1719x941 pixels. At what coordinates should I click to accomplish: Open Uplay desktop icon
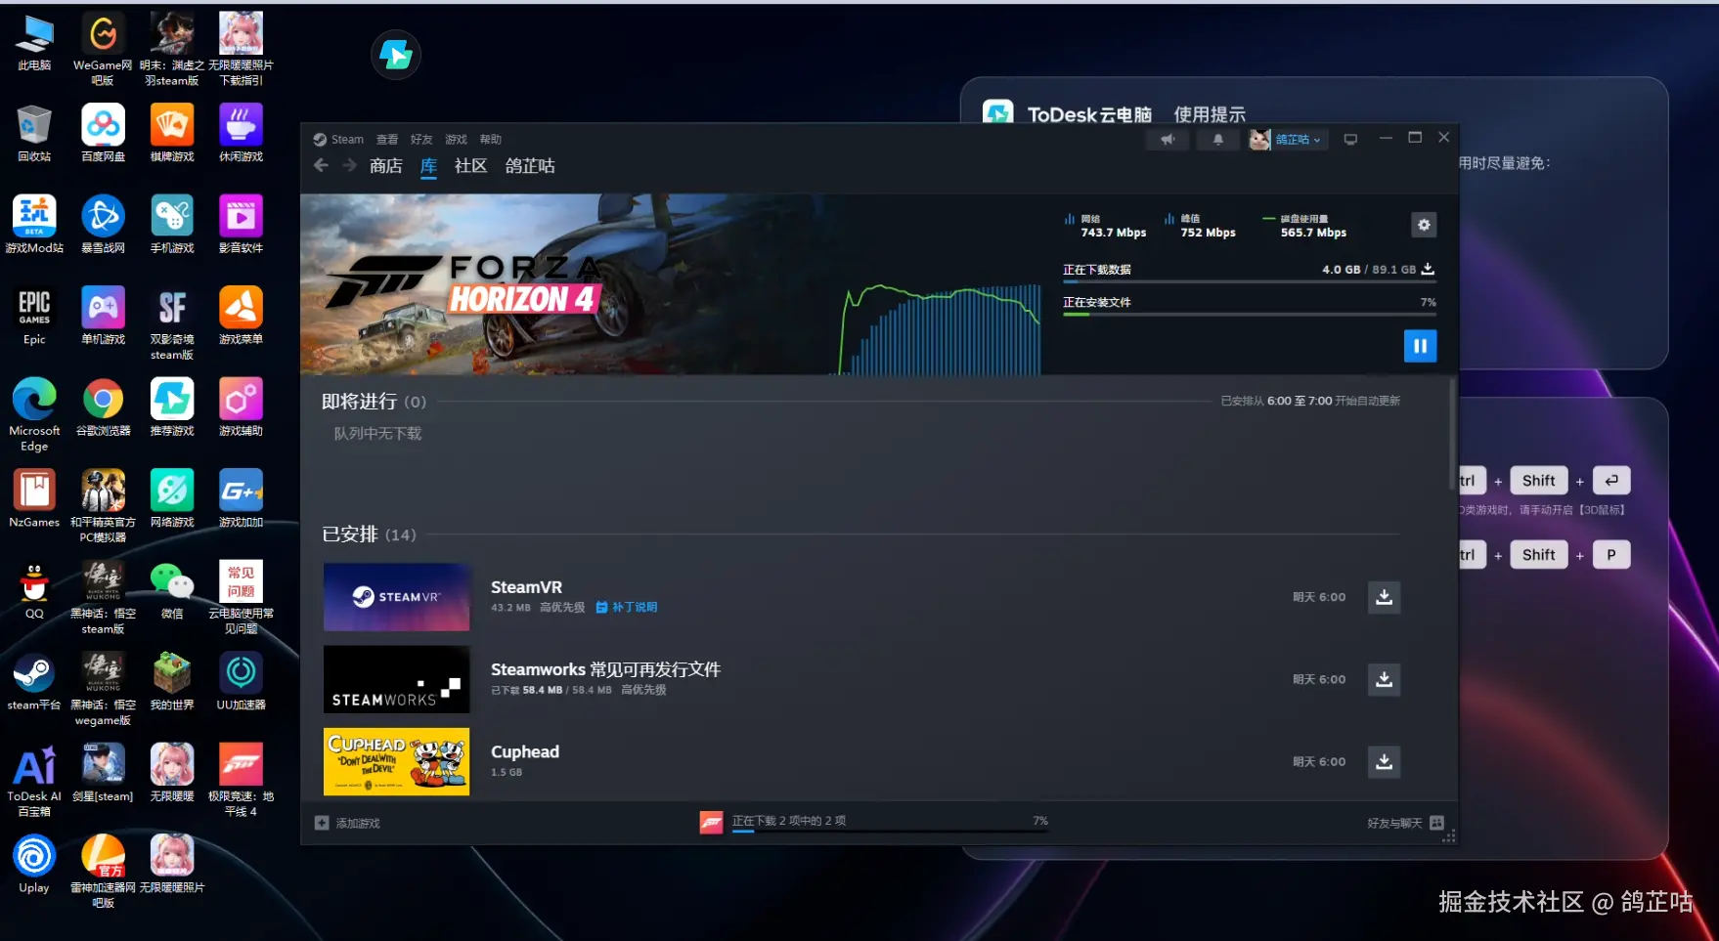tap(34, 865)
